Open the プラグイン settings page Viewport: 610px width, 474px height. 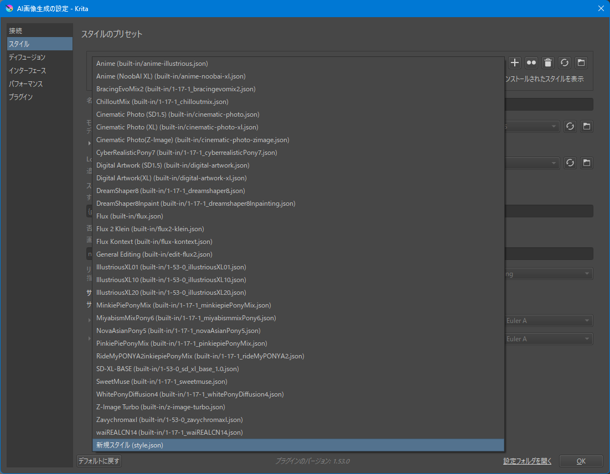(x=40, y=97)
